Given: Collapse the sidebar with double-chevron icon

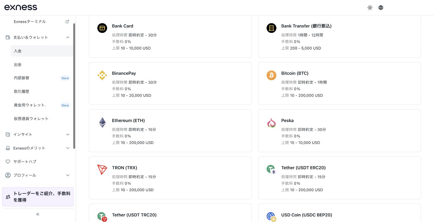Looking at the screenshot, I should coord(38,214).
